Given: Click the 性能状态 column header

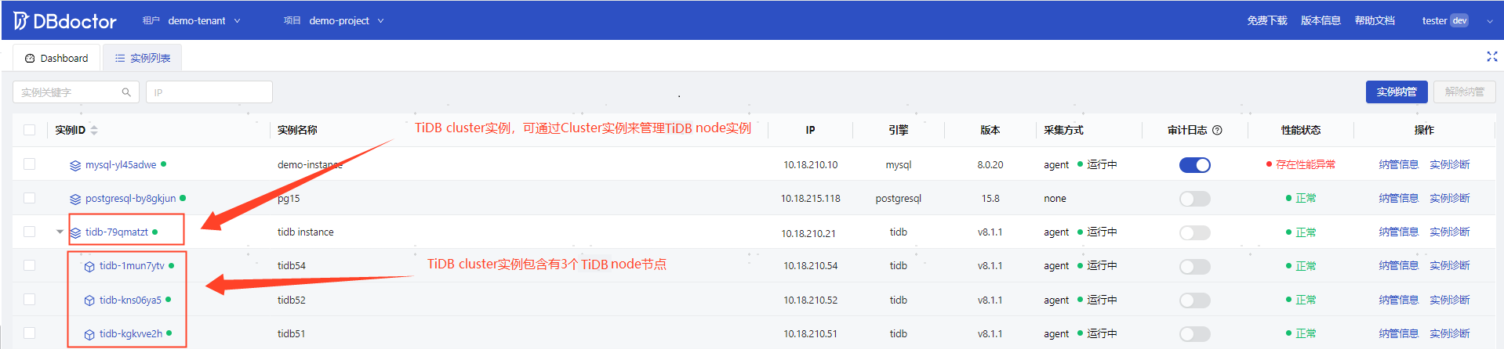Looking at the screenshot, I should coord(1301,130).
